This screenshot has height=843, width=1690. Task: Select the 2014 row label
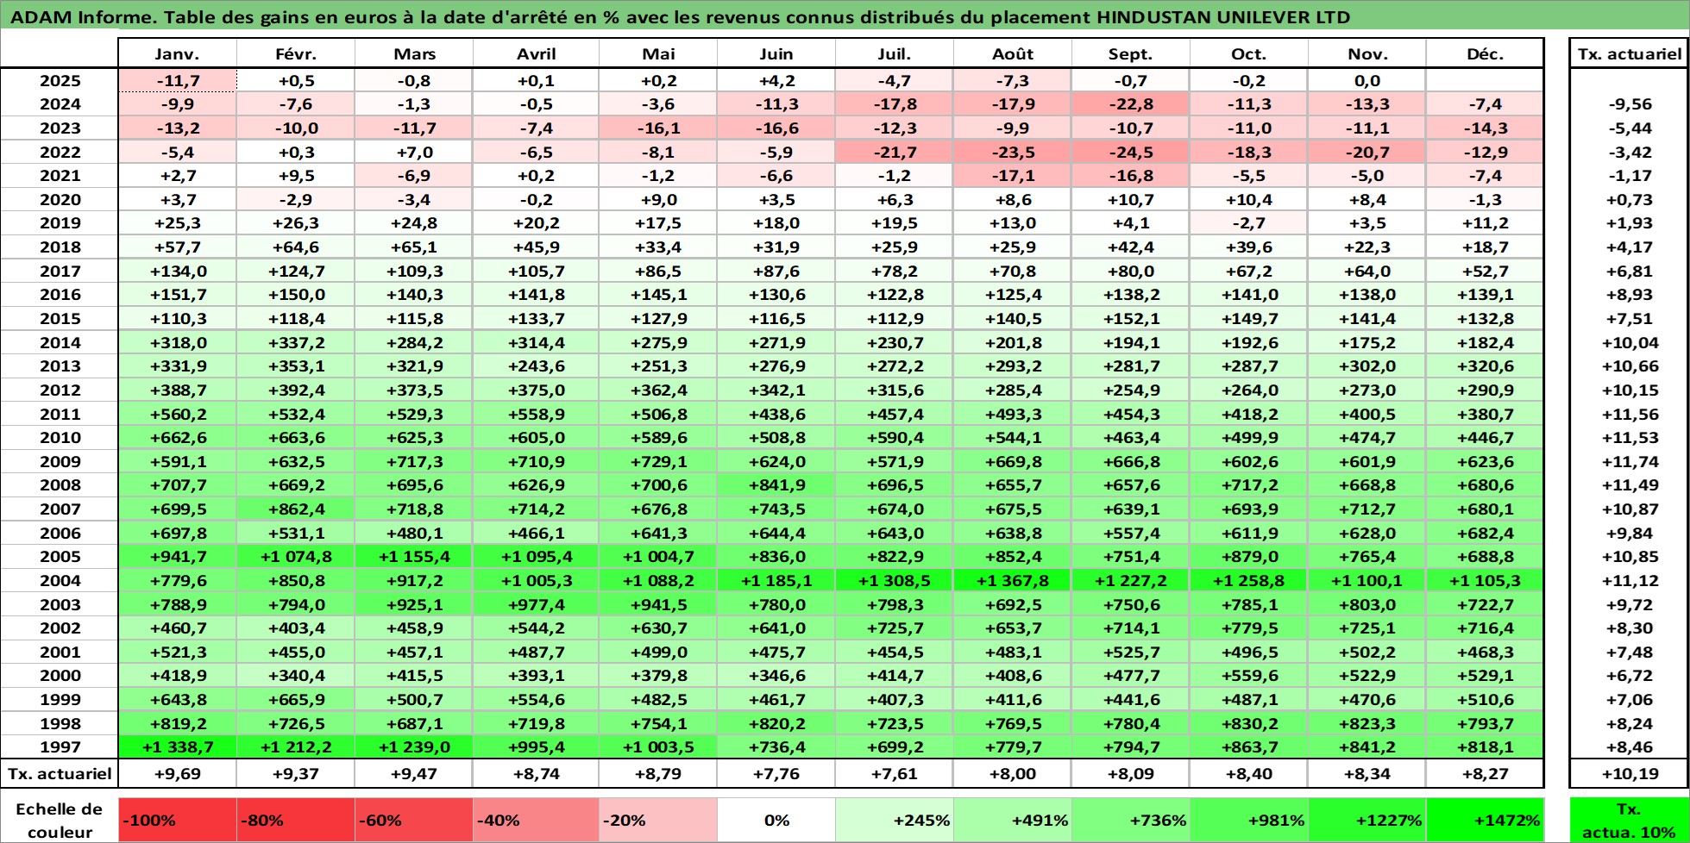(x=60, y=342)
